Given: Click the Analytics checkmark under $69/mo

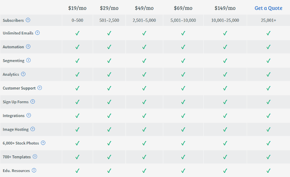Looking at the screenshot, I should [183, 75].
